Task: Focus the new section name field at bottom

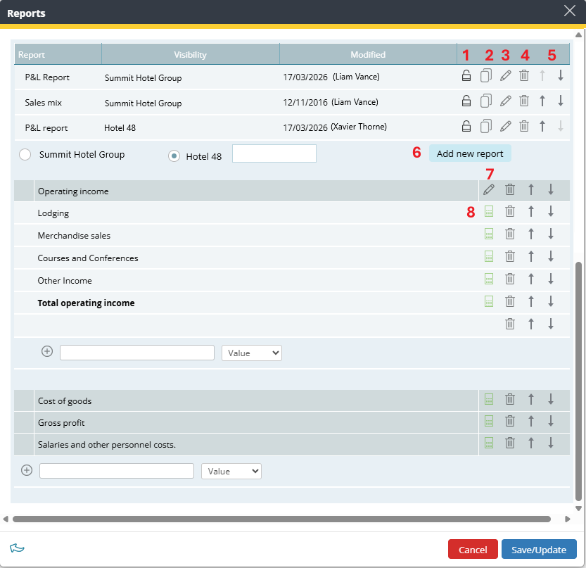Action: tap(117, 471)
